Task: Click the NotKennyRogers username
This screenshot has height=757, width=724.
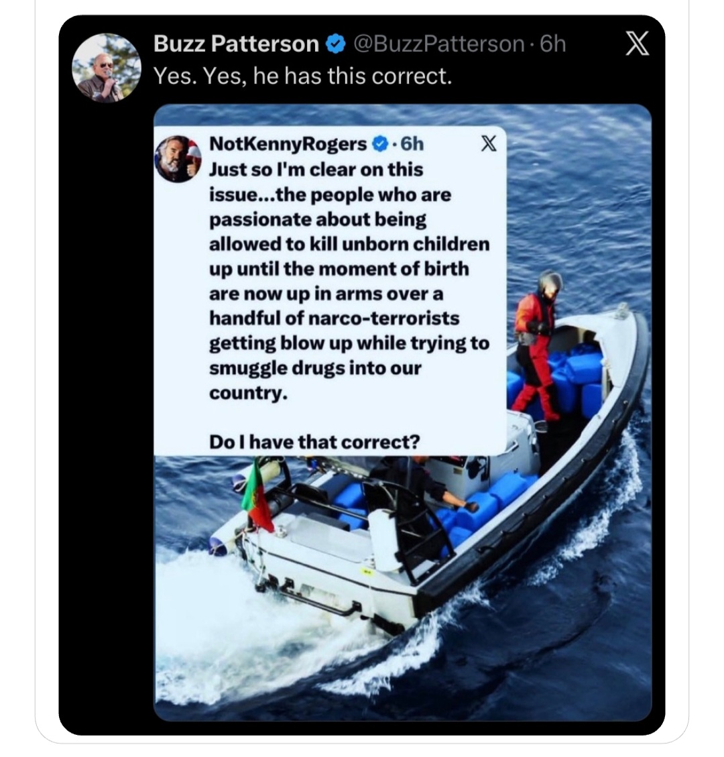Action: pos(288,144)
